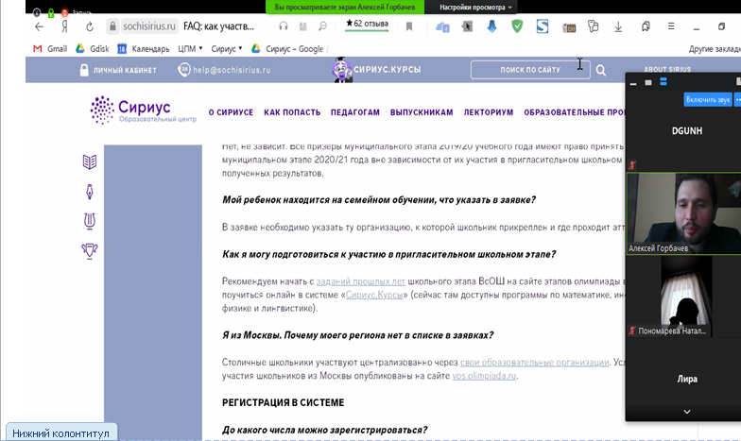
Task: Expand Настройки просмотра dropdown
Action: tap(474, 8)
